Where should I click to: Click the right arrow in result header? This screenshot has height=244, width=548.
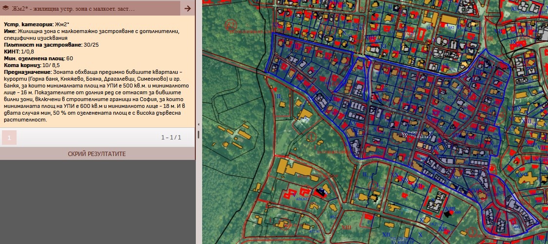(x=188, y=8)
